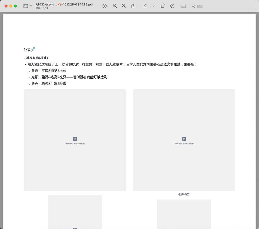
Task: Click the left Preview unavailable placeholder
Action: point(75,141)
